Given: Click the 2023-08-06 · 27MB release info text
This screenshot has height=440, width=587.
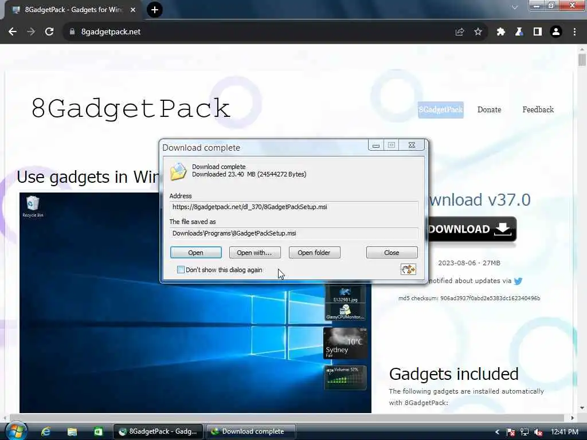Looking at the screenshot, I should (x=469, y=263).
